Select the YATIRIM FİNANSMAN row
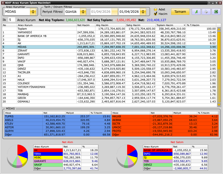The width and height of the screenshot is (223, 174). [x=109, y=87]
